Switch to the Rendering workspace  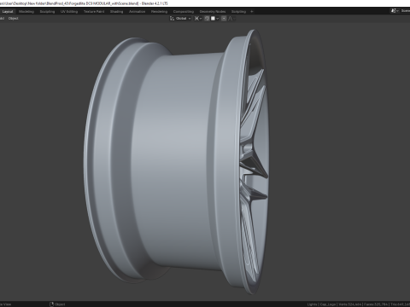pos(159,12)
